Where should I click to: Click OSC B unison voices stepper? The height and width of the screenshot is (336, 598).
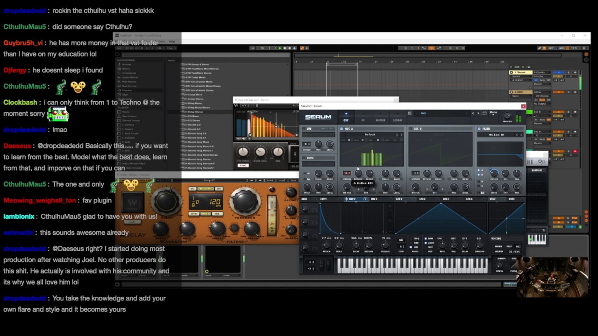415,173
